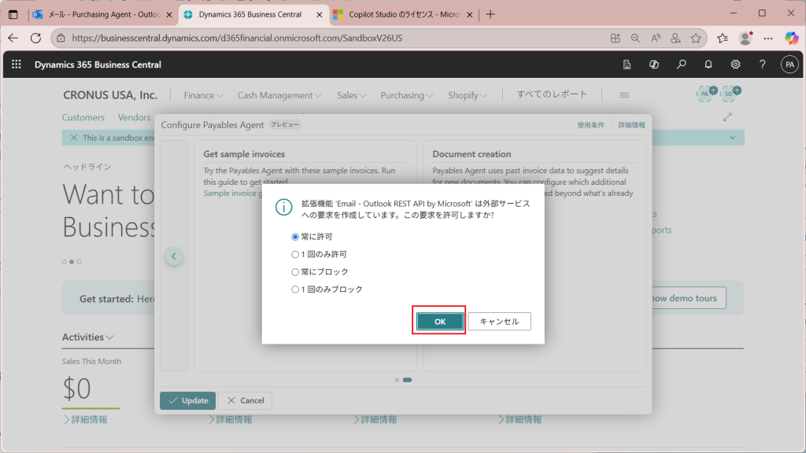The height and width of the screenshot is (453, 806).
Task: Add page to favorites star icon
Action: [x=696, y=38]
